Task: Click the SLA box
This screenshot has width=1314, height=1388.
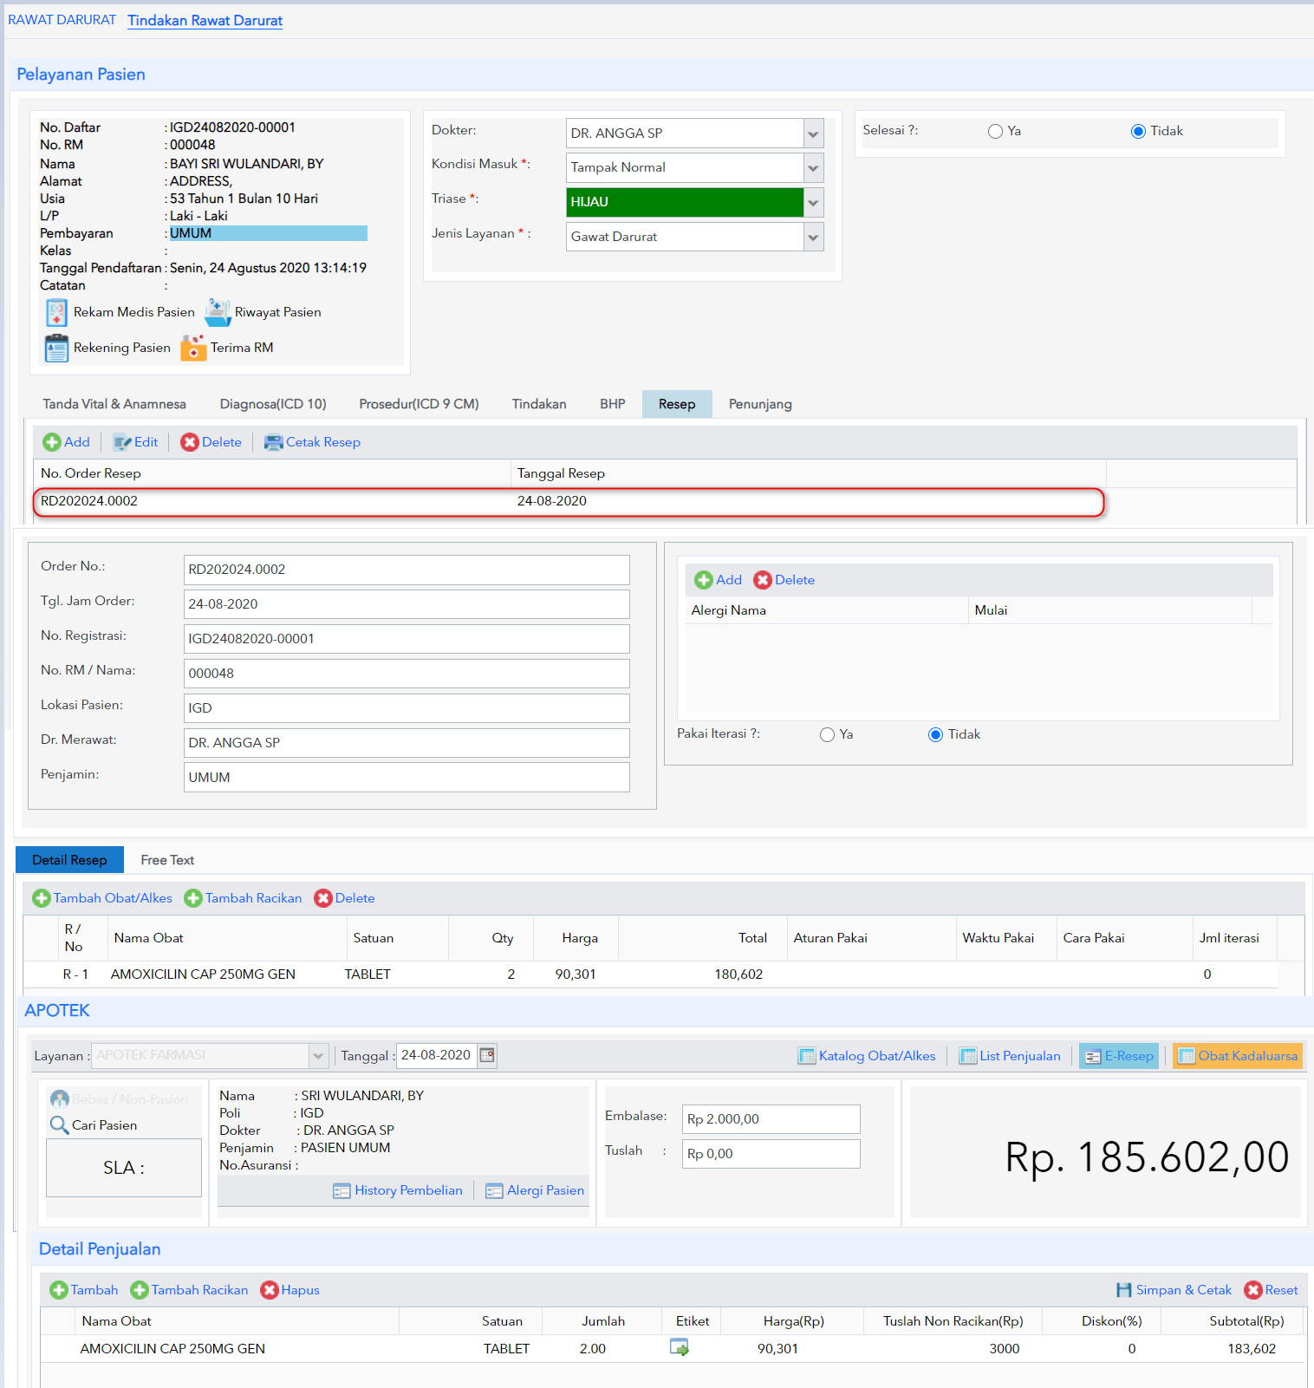Action: (x=124, y=1168)
